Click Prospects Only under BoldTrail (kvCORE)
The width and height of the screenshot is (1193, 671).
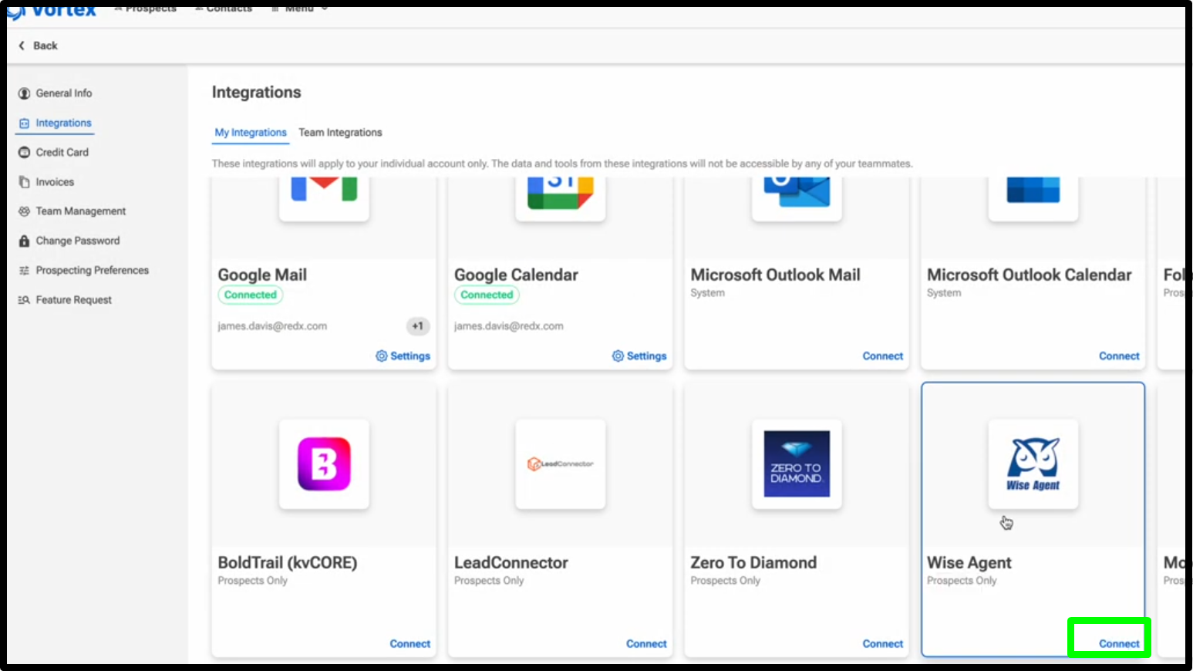pyautogui.click(x=252, y=581)
